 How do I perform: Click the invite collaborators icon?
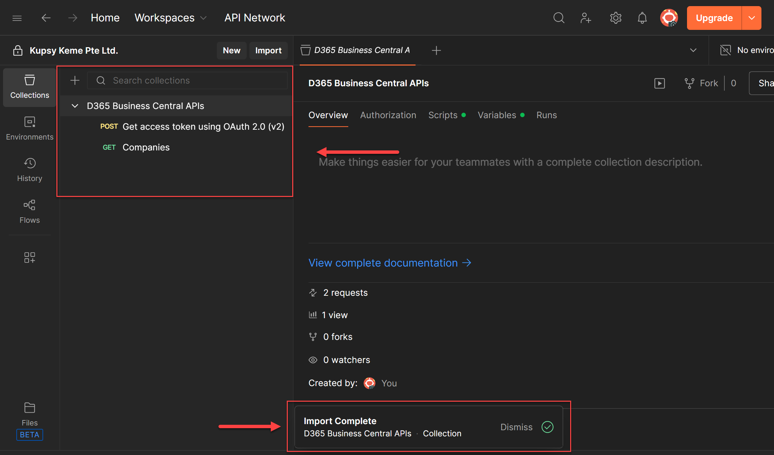(x=585, y=18)
